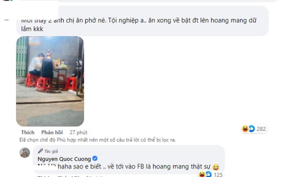The height and width of the screenshot is (177, 286).
Task: Click the Haha emoji beside 125
Action: pyautogui.click(x=202, y=174)
